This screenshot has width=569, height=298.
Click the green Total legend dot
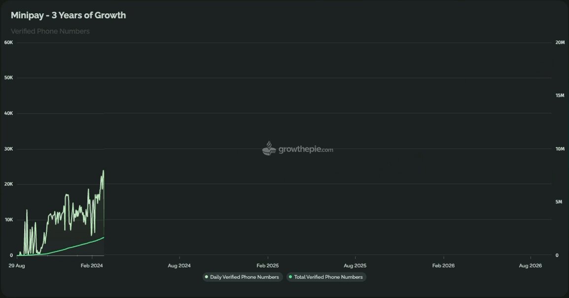[x=290, y=277]
